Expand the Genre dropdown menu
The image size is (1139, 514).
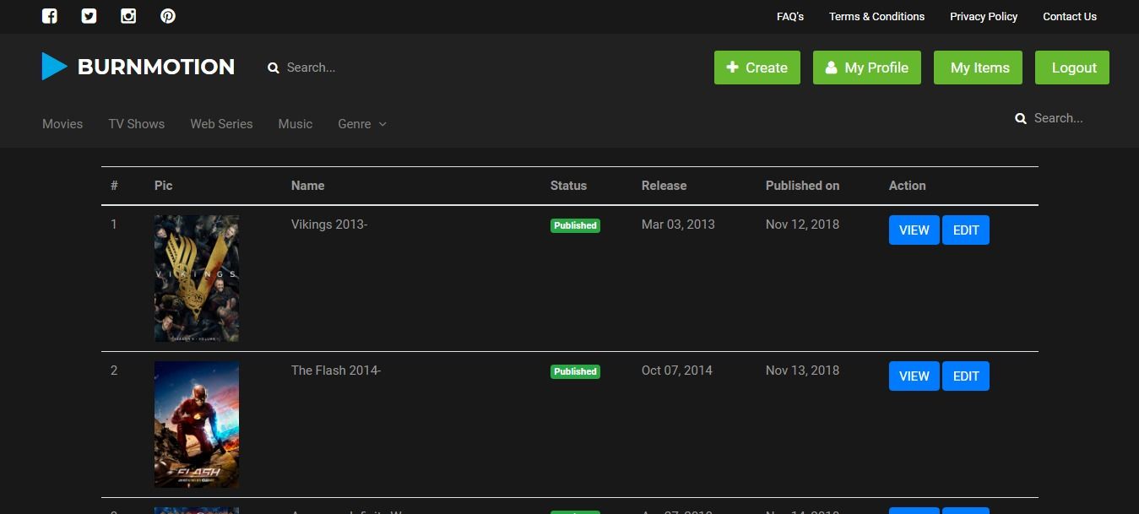pos(362,123)
